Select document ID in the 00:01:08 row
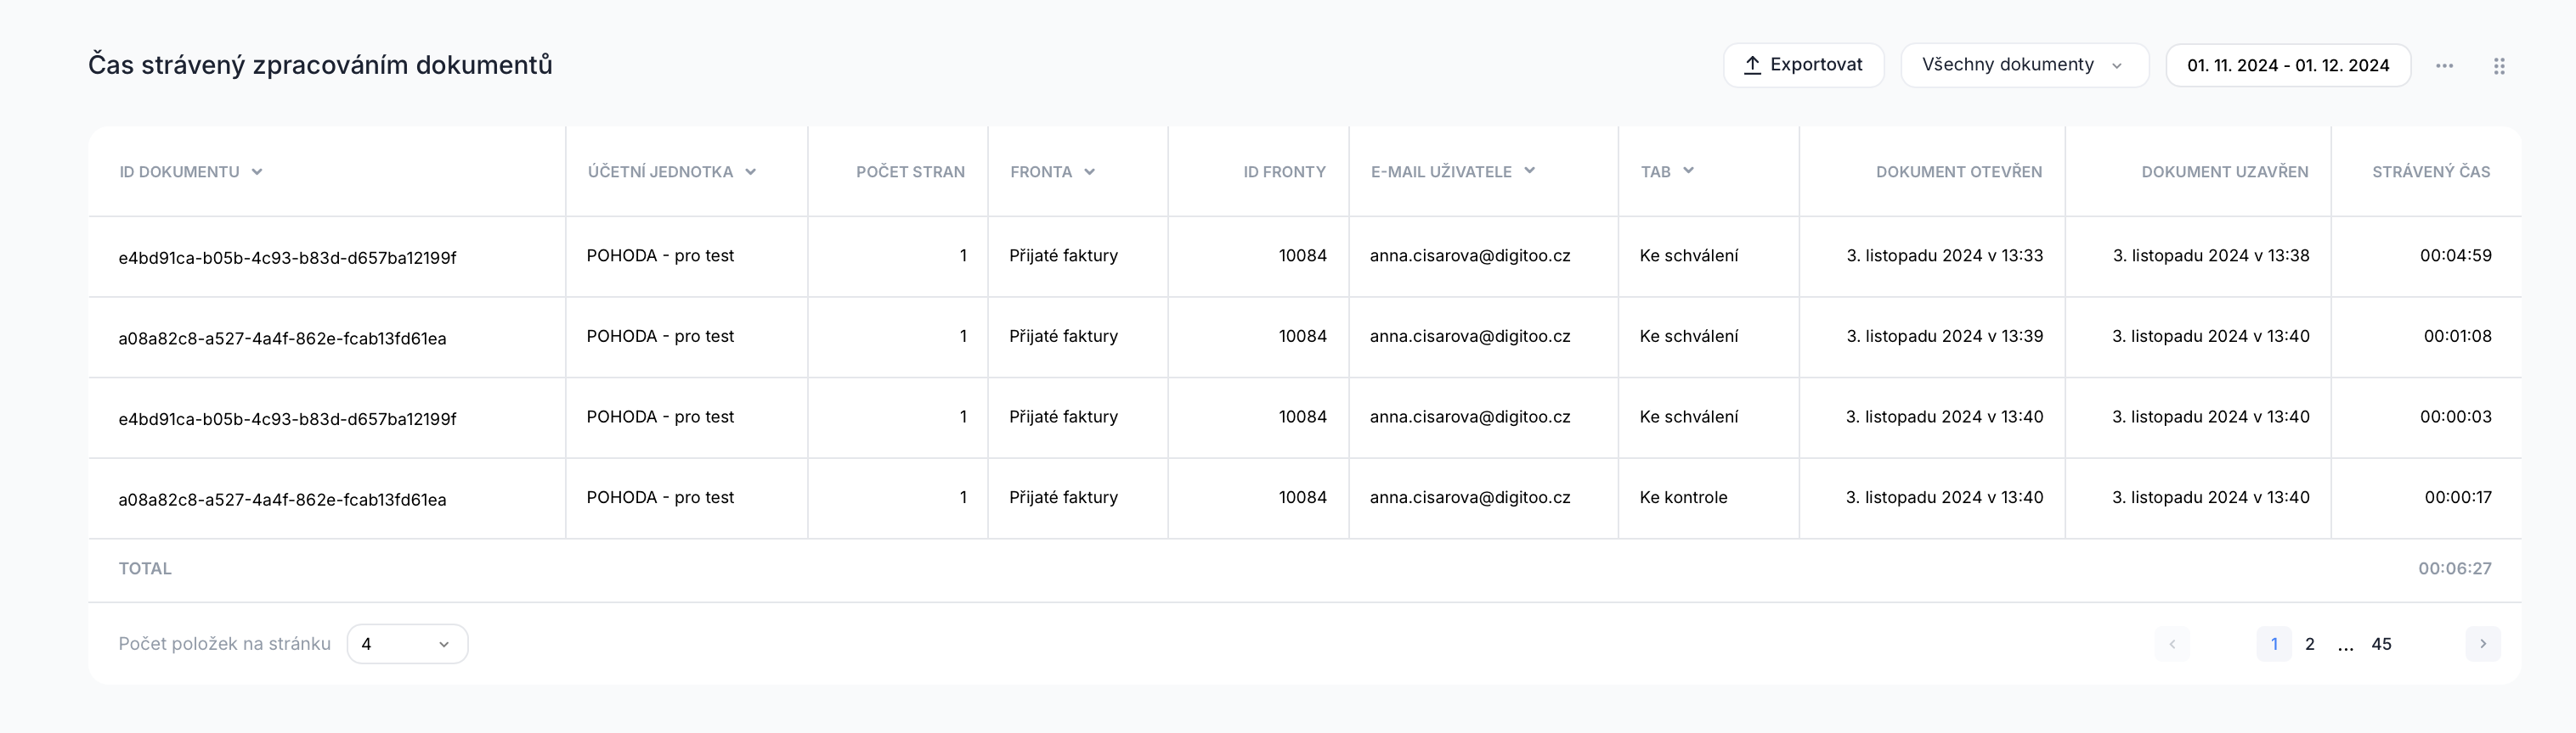 pyautogui.click(x=282, y=339)
